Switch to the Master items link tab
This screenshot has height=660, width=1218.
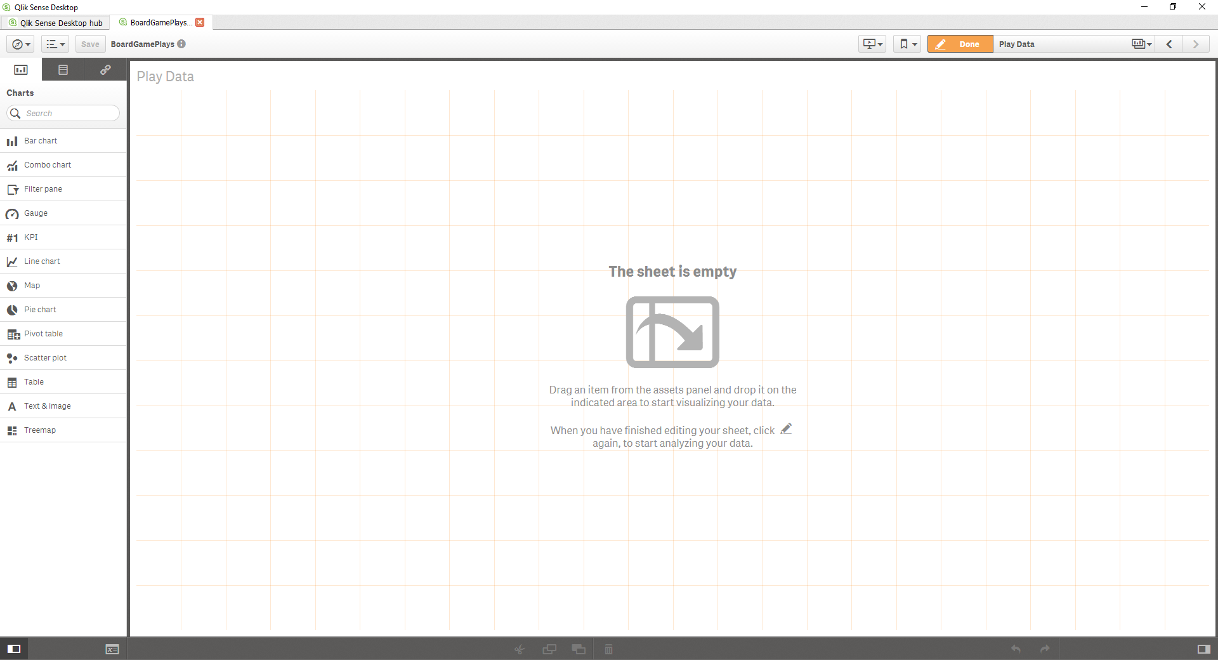click(105, 70)
